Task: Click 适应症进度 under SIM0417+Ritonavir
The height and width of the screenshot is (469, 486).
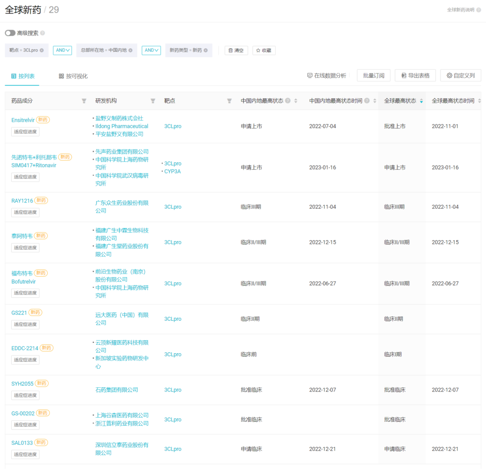Action: [25, 177]
